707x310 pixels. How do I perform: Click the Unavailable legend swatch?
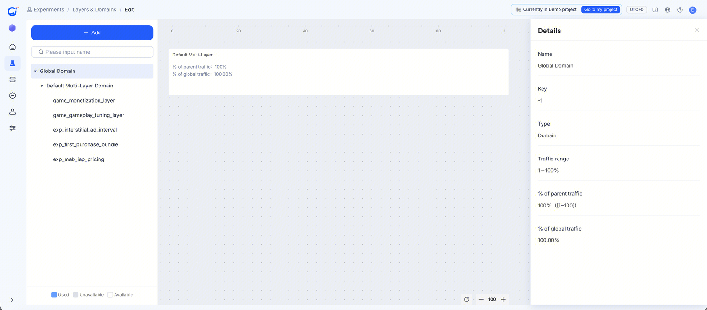click(x=75, y=295)
